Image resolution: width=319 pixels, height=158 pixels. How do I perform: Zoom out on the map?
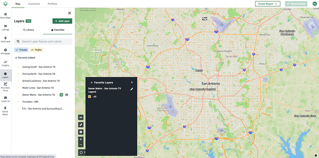81,145
